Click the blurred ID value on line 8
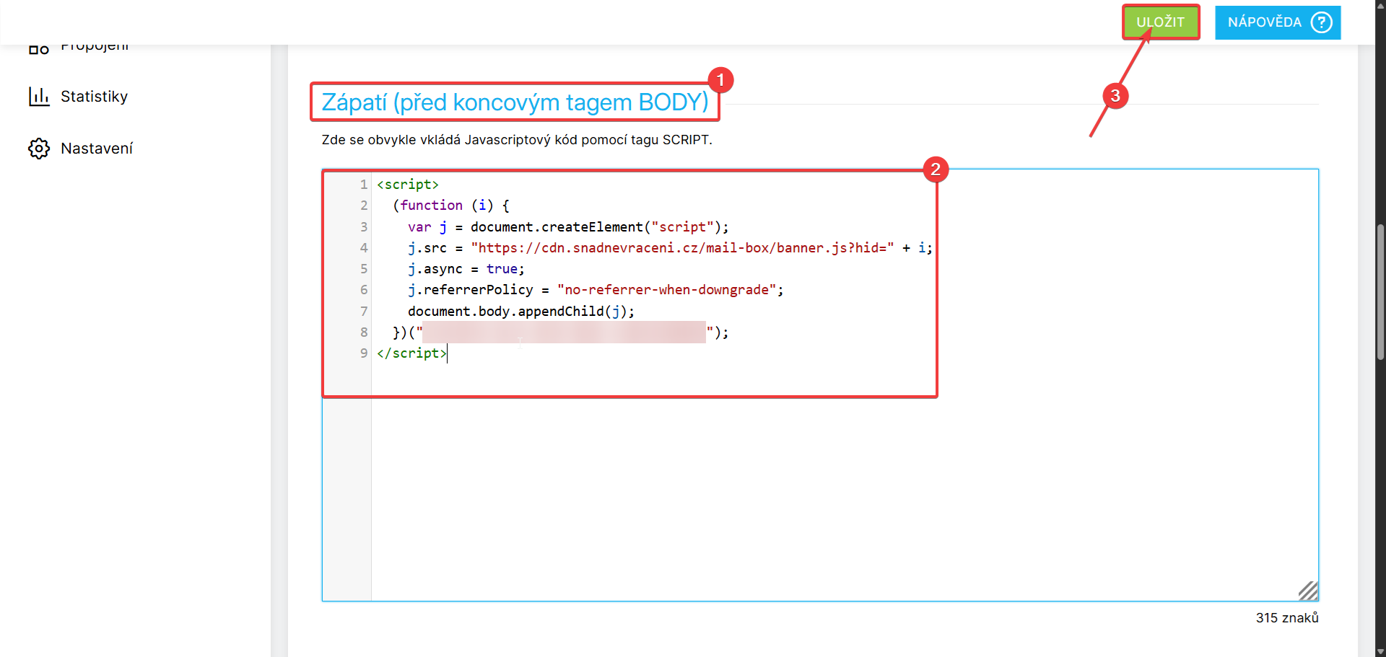This screenshot has height=657, width=1386. (x=563, y=332)
